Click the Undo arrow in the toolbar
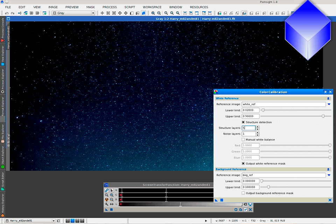The width and height of the screenshot is (336, 224). [7, 13]
